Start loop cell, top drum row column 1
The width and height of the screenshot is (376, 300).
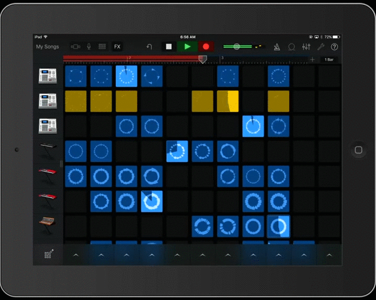(x=76, y=76)
